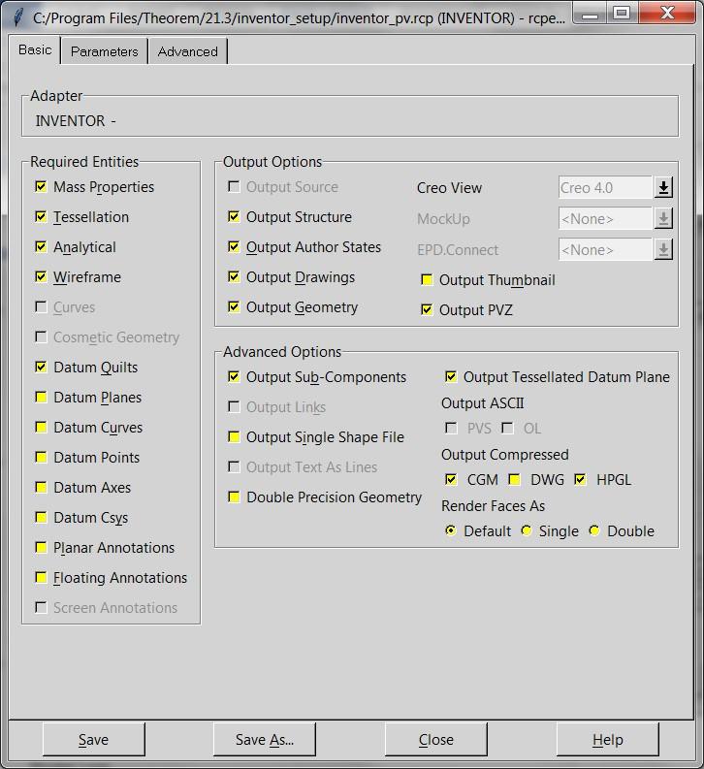Enable Output Single Shape File

pos(234,436)
